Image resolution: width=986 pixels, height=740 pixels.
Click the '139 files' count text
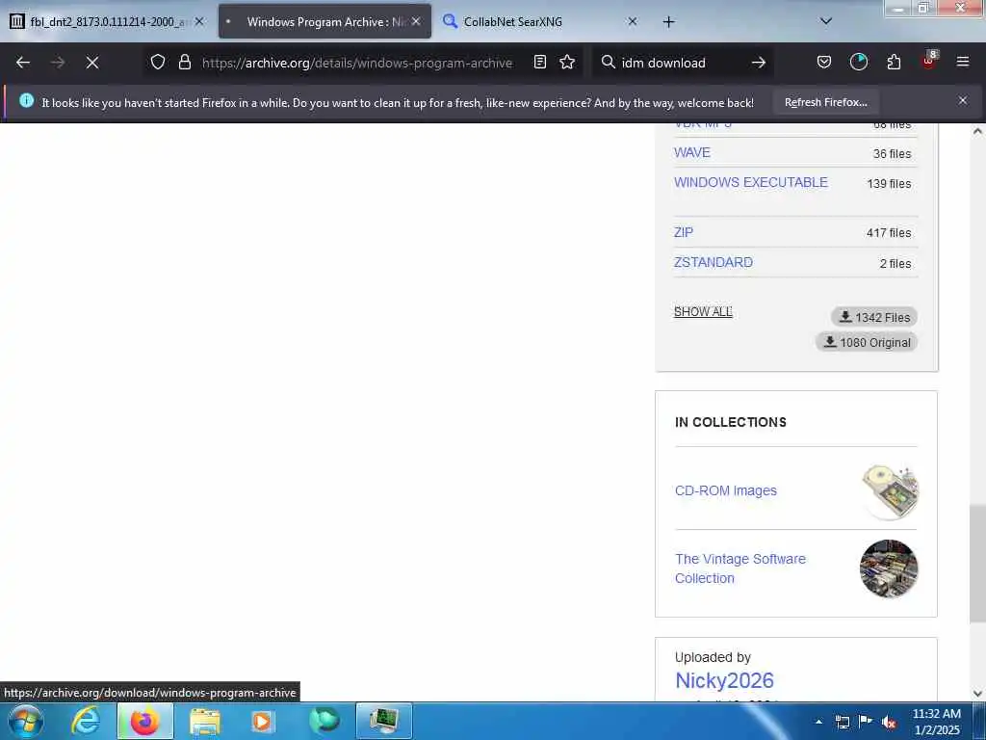889,184
